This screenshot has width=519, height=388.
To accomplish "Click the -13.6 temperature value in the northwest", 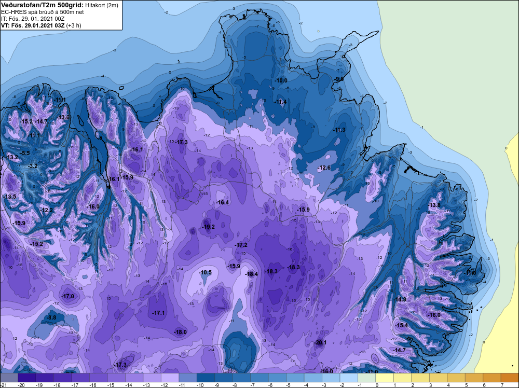I will (x=63, y=117).
